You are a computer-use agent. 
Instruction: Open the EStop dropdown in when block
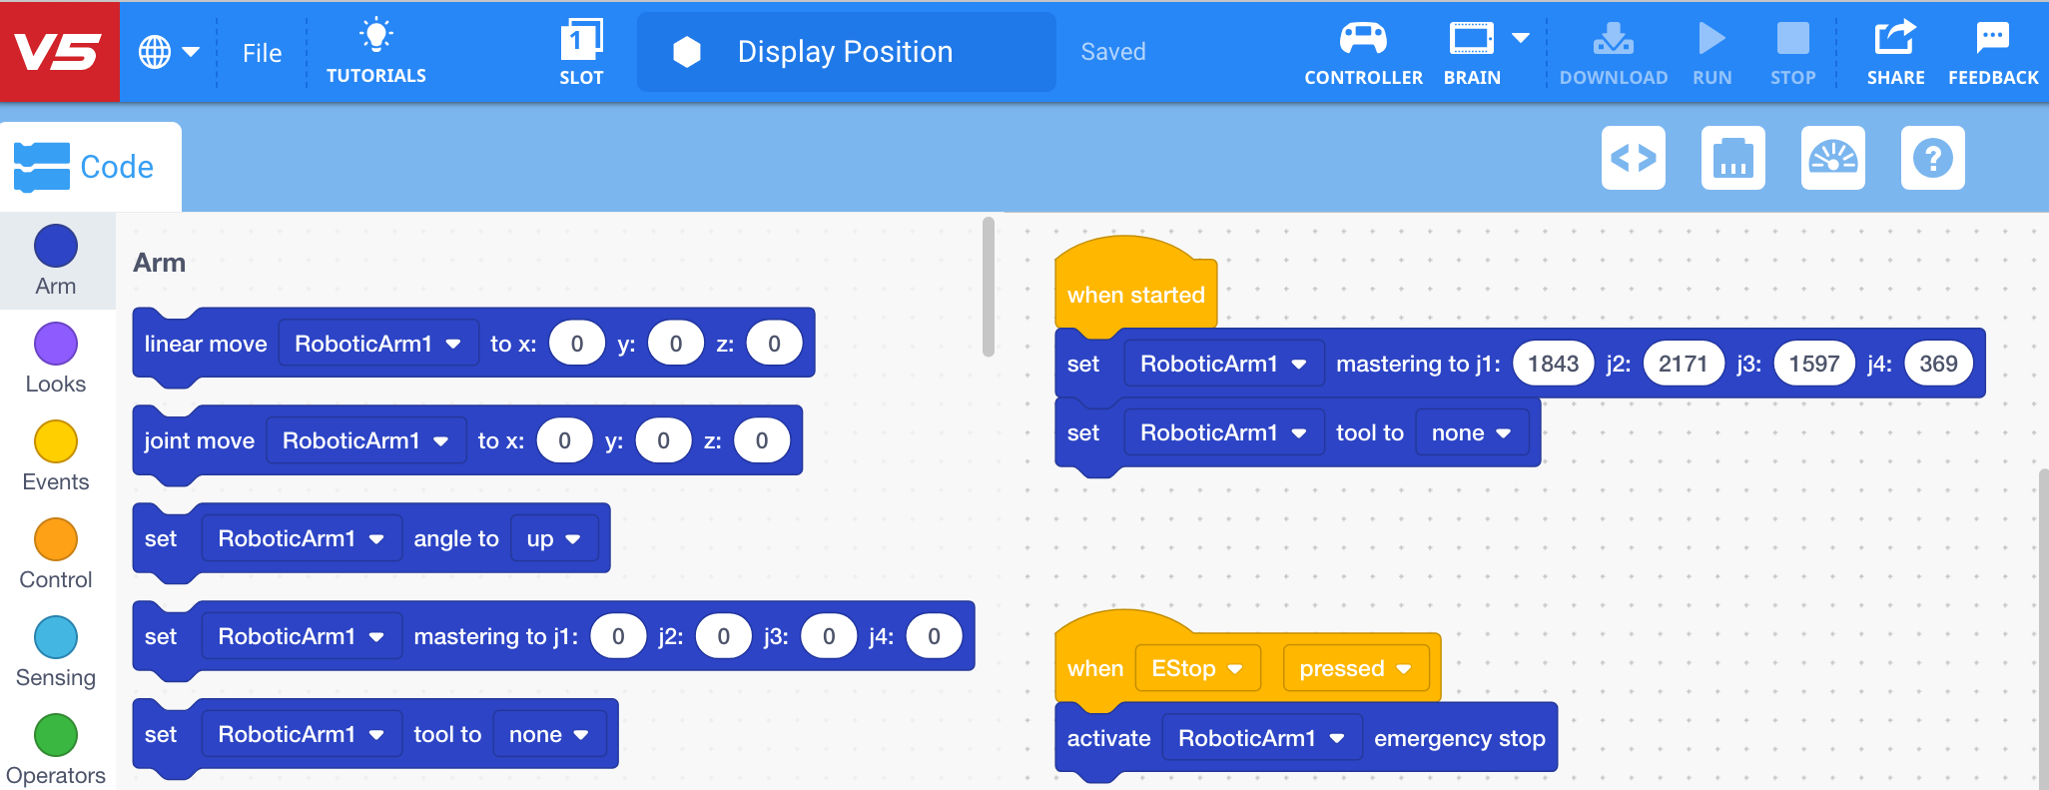(1196, 668)
